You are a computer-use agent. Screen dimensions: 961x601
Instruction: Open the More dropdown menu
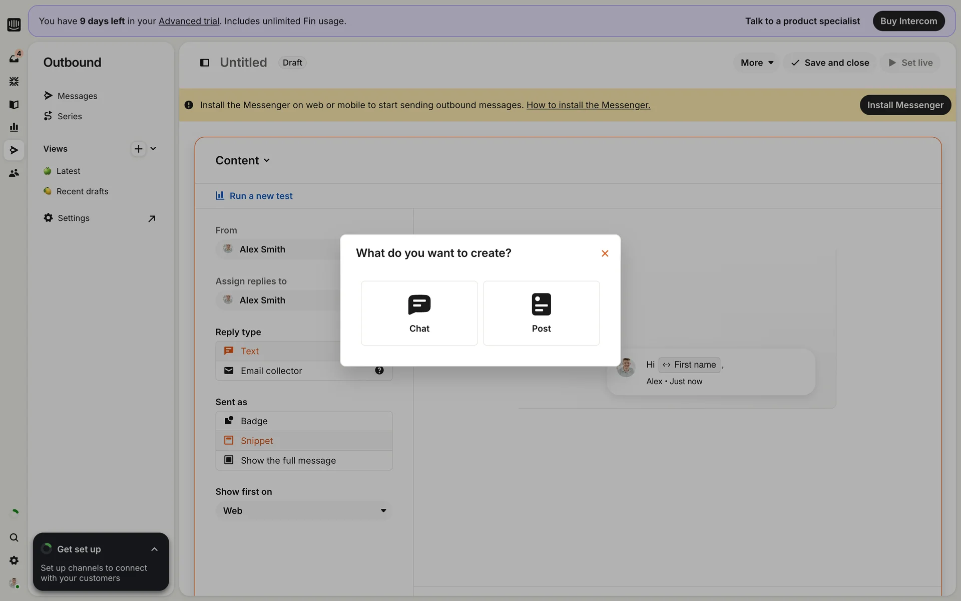point(757,63)
